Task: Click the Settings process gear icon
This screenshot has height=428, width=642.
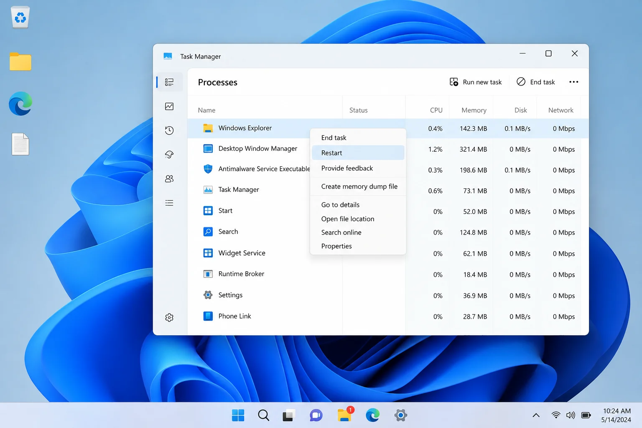Action: [208, 295]
